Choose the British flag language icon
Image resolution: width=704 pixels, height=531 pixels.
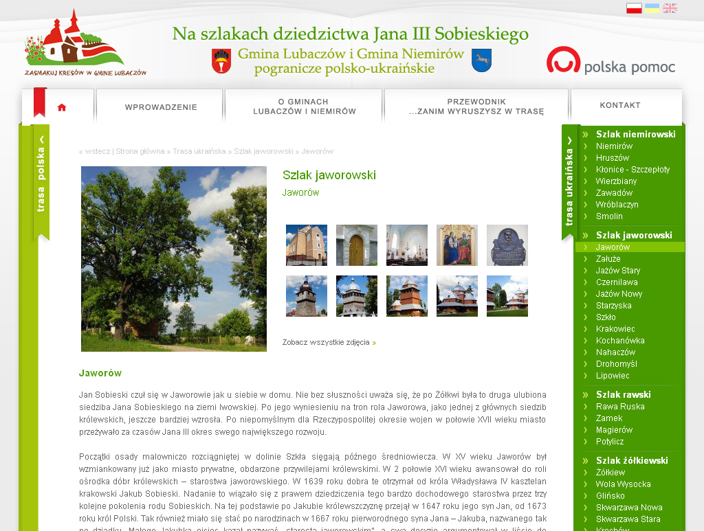(x=670, y=8)
